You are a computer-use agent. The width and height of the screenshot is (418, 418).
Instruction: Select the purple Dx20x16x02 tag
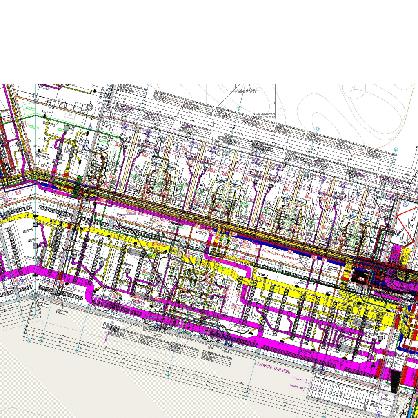click(298, 385)
